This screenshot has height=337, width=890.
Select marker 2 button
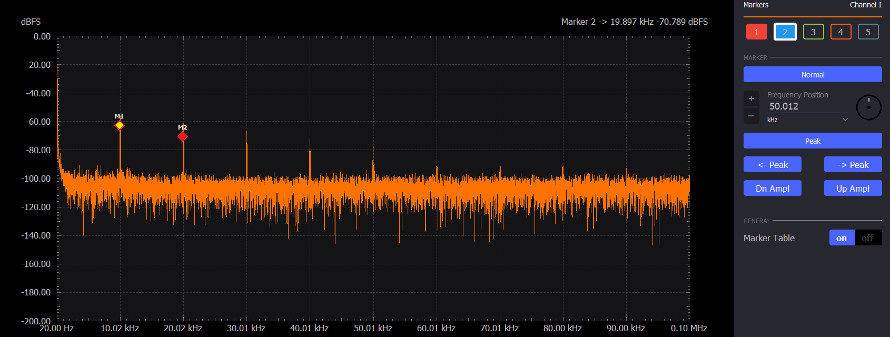(x=785, y=32)
